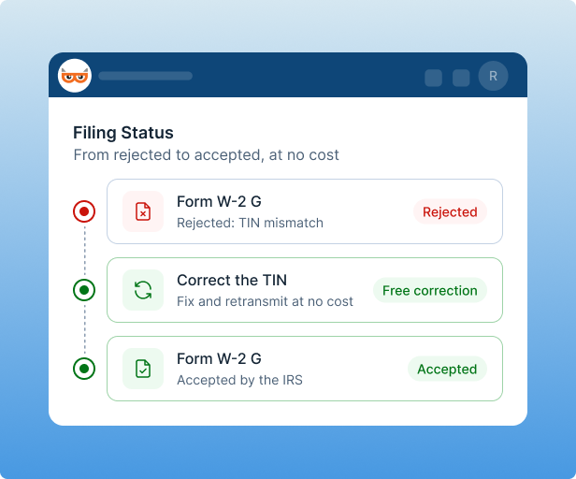Screen dimensions: 576x479
Task: Click the 'Rejected: TIN mismatch' text
Action: [250, 223]
